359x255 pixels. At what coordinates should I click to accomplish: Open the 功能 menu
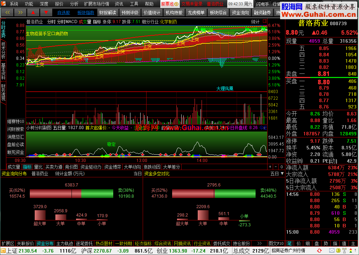[x=29, y=4]
